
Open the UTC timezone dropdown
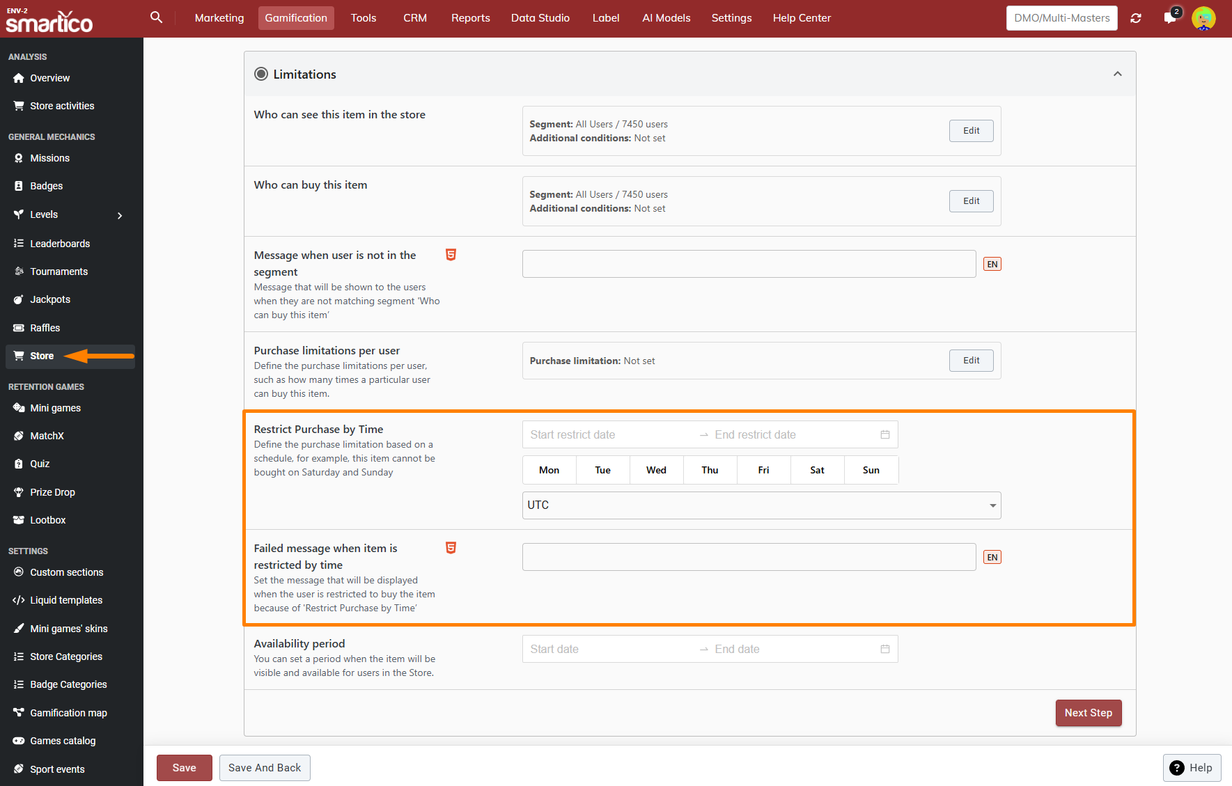coord(761,505)
